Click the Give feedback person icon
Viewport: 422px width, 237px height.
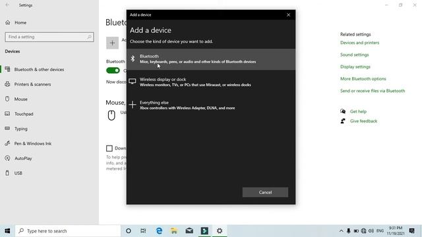click(343, 121)
